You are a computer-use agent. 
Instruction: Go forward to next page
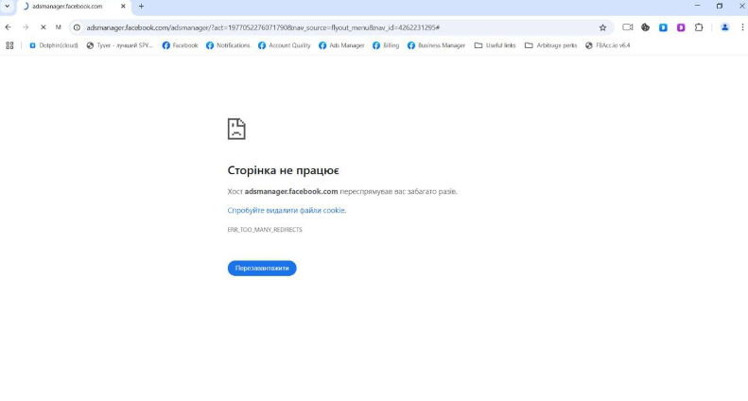(x=26, y=27)
